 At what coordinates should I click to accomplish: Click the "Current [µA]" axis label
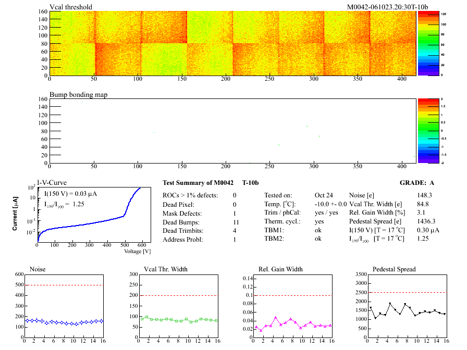pyautogui.click(x=15, y=214)
